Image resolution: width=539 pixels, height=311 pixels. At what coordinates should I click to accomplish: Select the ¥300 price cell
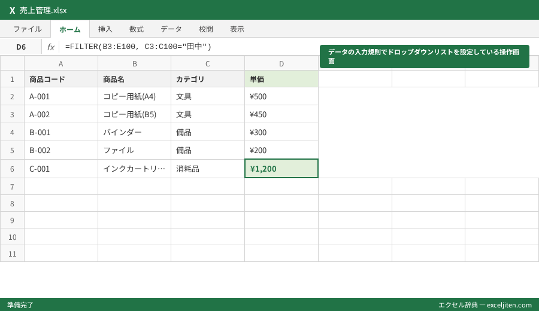281,132
